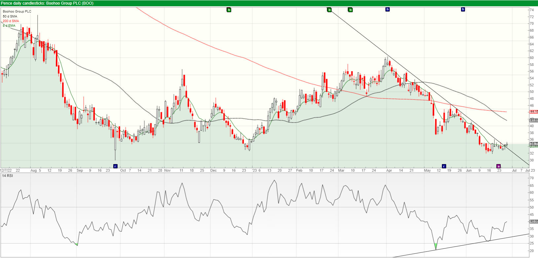Click the green 'b' marker above mid-December
The width and height of the screenshot is (538, 258).
[x=229, y=10]
